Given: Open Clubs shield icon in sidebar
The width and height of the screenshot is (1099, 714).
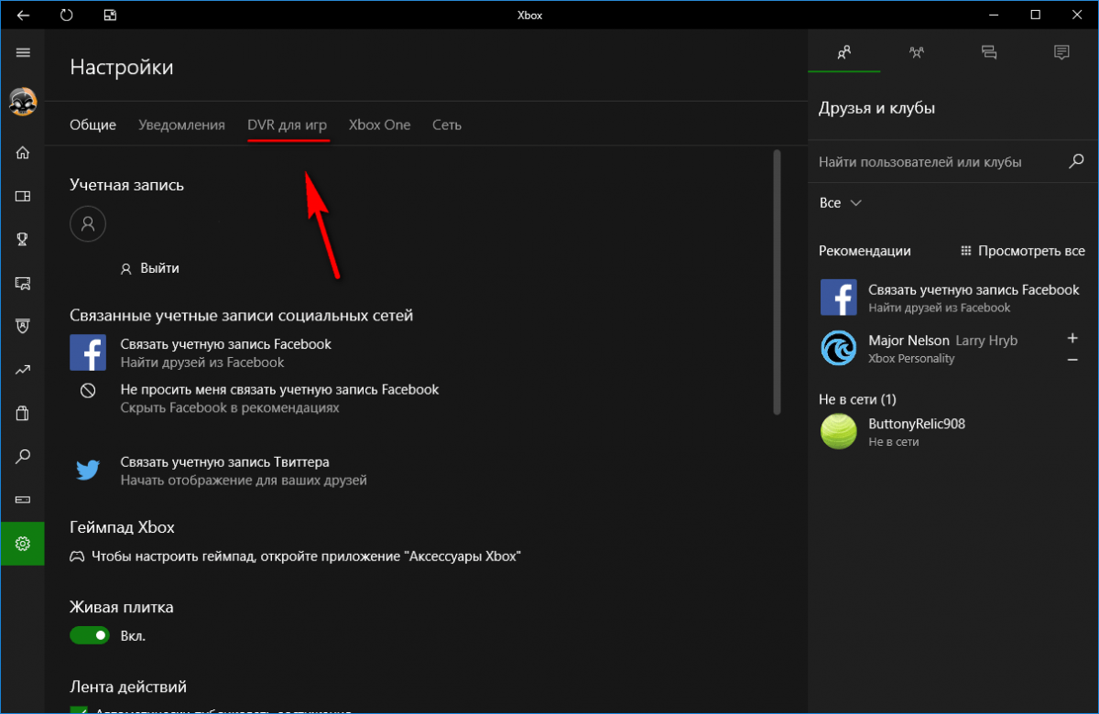Looking at the screenshot, I should tap(23, 326).
